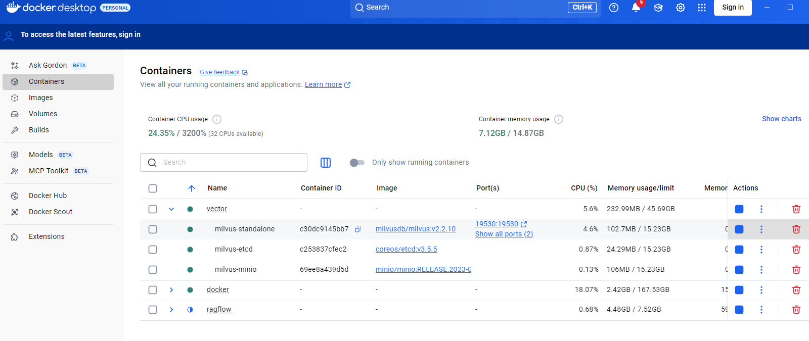Open Images in sidebar

coord(58,98)
